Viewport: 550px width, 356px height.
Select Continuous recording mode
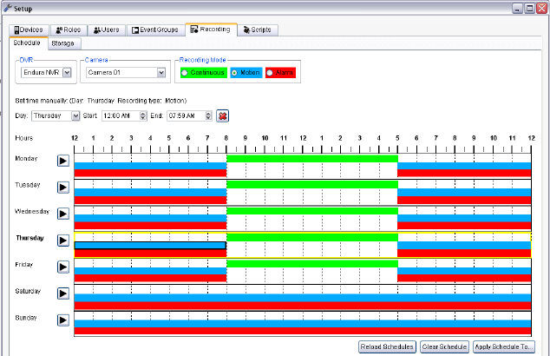(185, 73)
